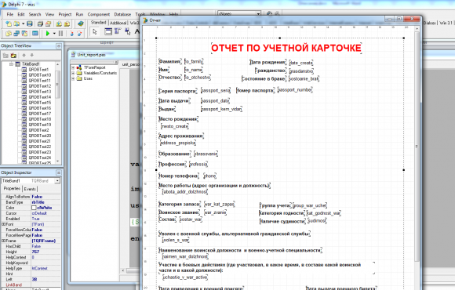Screen dimensions: 455x290
Task: Click the Height property value field
Action: [x=45, y=252]
